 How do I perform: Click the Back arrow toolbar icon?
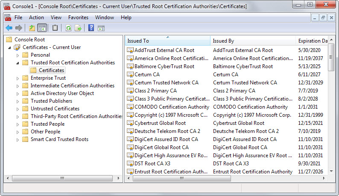coord(9,28)
